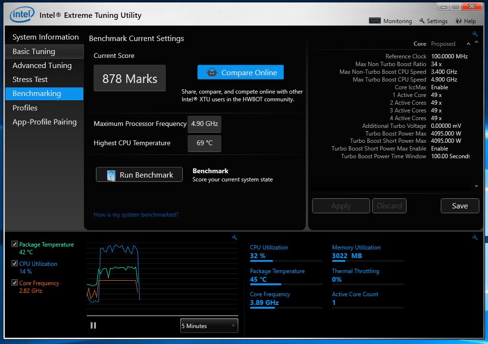Click the scroll-down arrow in the settings panel
Viewport: 488px width, 344px height.
coord(476,186)
